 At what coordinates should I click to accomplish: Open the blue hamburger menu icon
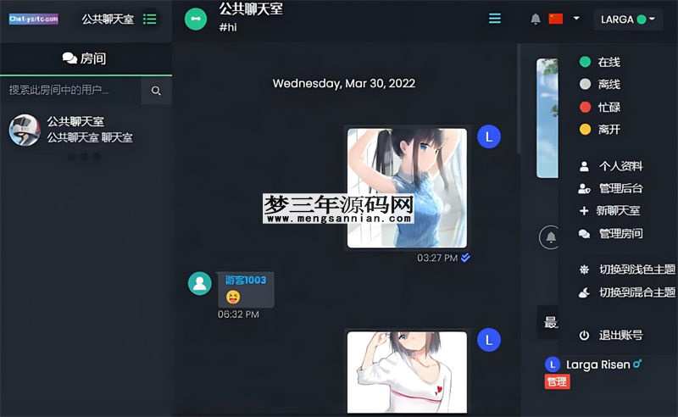coord(495,19)
